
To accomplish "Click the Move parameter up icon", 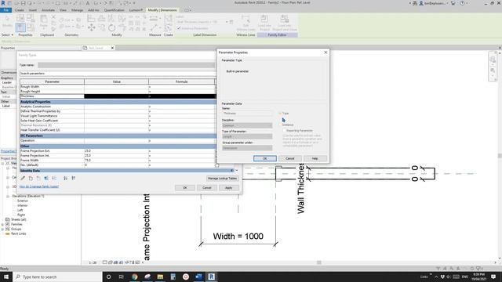I will click(46, 178).
